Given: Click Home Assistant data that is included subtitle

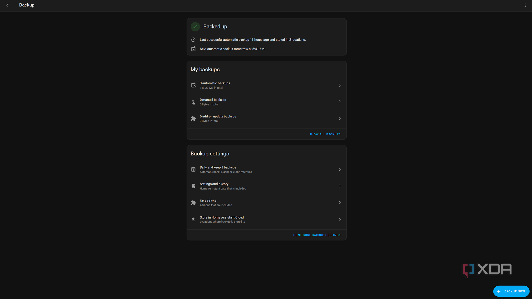Looking at the screenshot, I should click(223, 189).
